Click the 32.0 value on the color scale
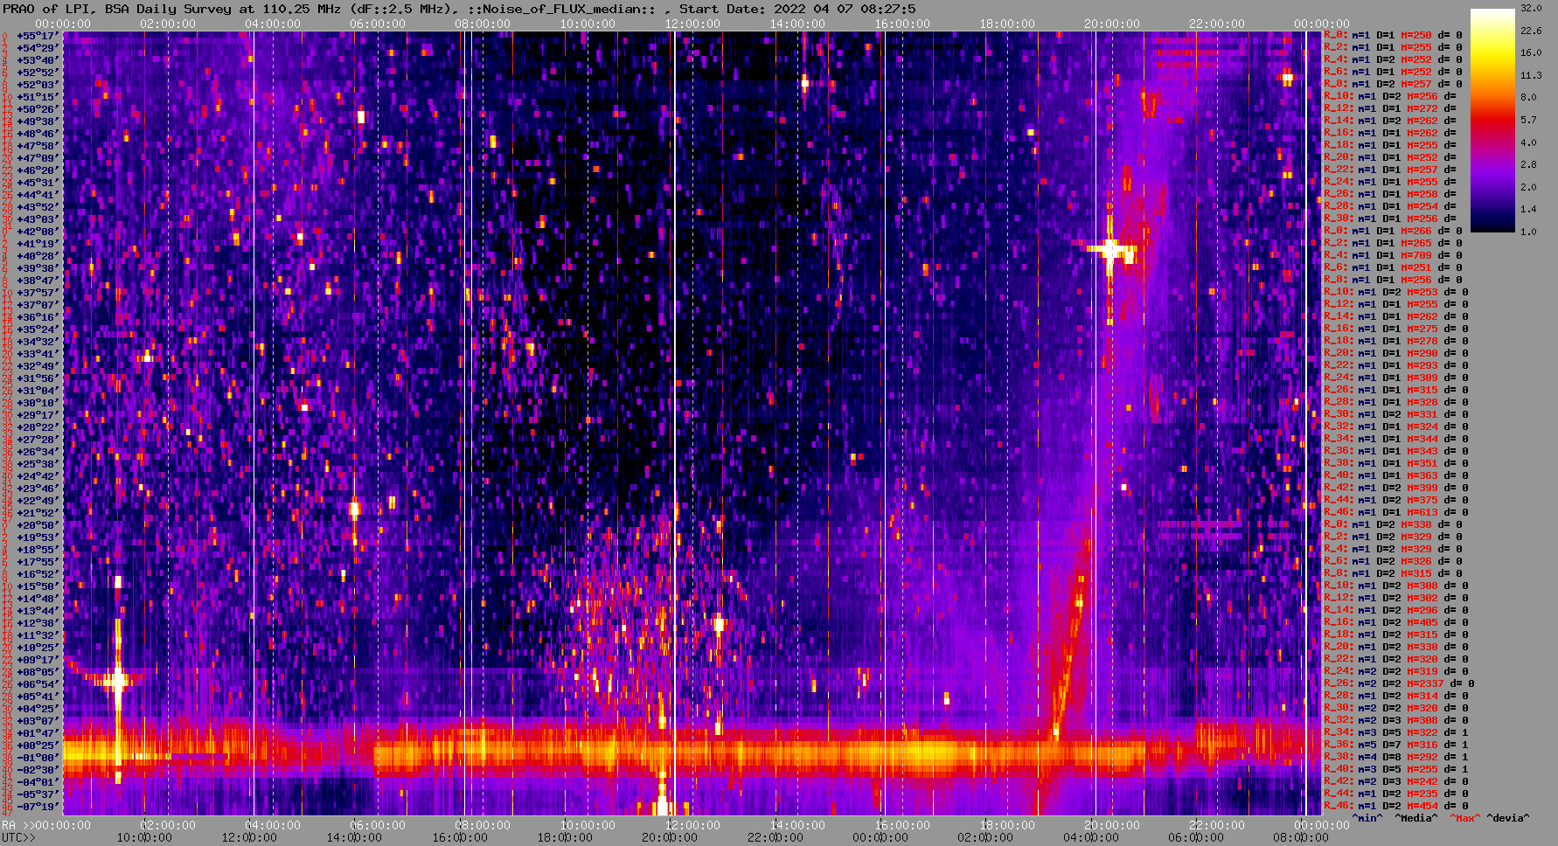 [x=1531, y=8]
